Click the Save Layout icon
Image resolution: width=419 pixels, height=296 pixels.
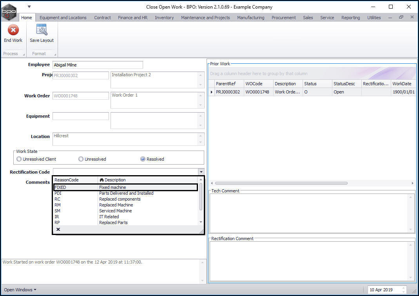click(x=42, y=30)
